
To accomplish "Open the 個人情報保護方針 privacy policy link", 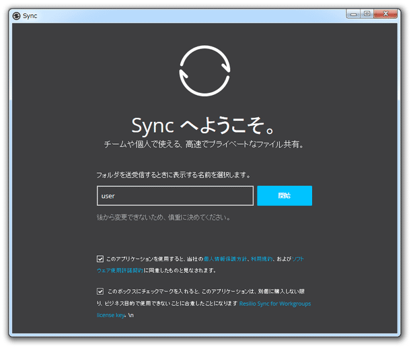I will (x=225, y=259).
